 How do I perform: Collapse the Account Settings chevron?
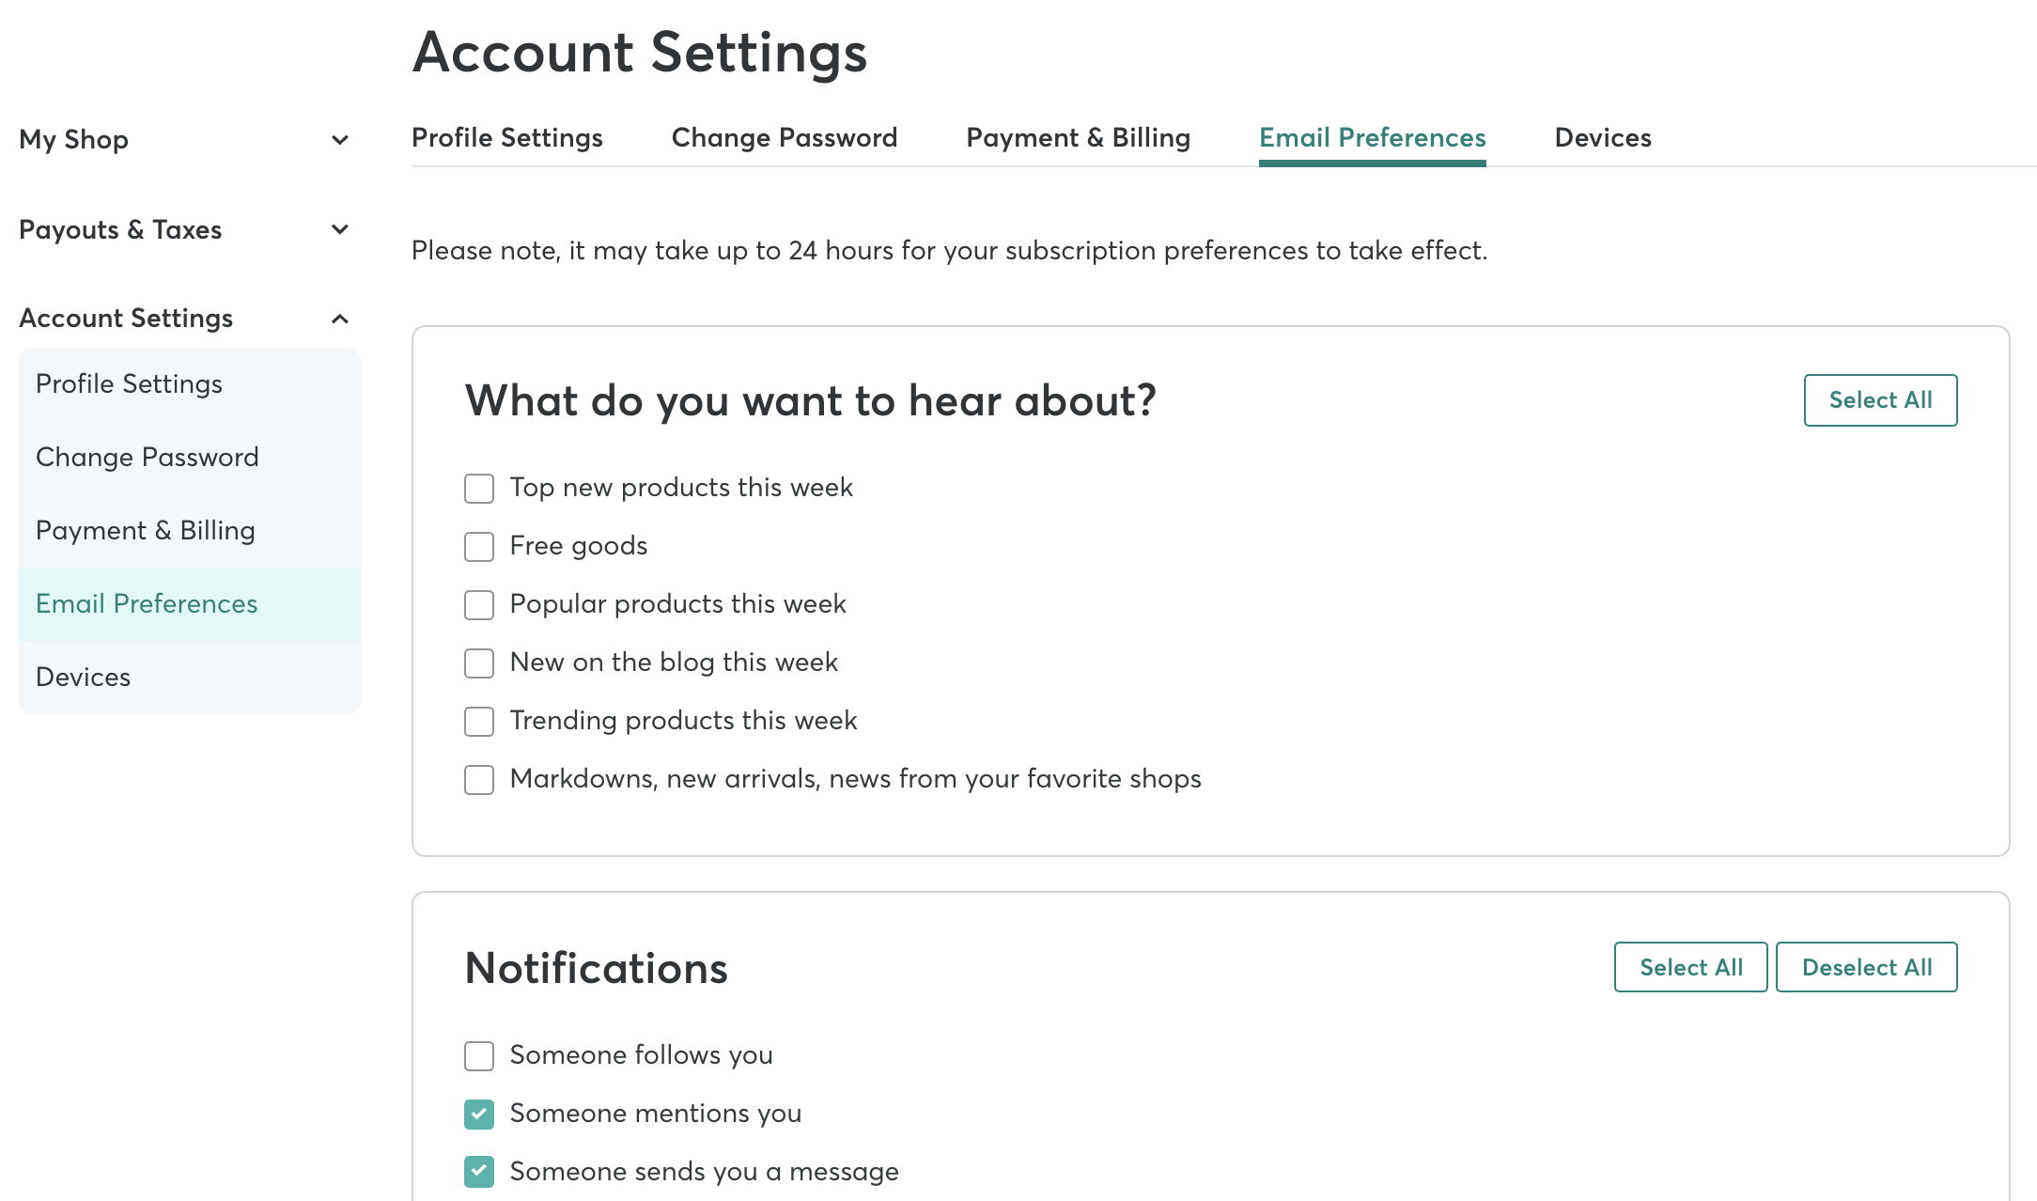[x=340, y=319]
